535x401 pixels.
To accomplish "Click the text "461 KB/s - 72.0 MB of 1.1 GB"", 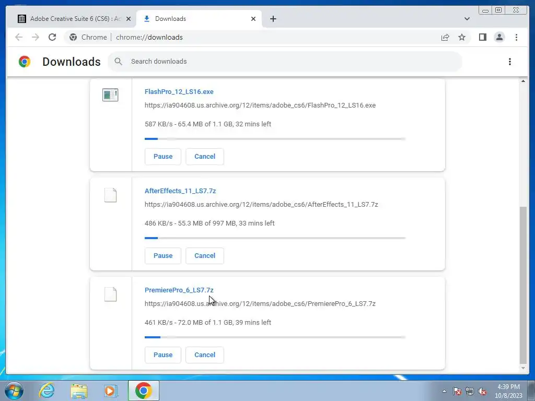I will coord(189,323).
